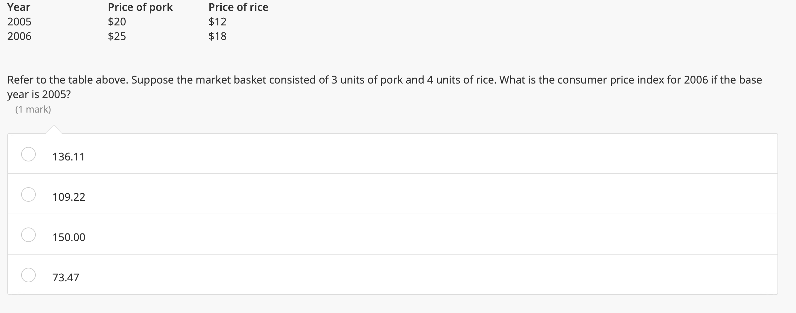The image size is (796, 313).
Task: Click the 2005 year cell
Action: (x=20, y=22)
